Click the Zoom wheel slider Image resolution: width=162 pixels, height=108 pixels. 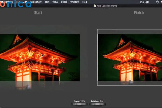coord(79,104)
